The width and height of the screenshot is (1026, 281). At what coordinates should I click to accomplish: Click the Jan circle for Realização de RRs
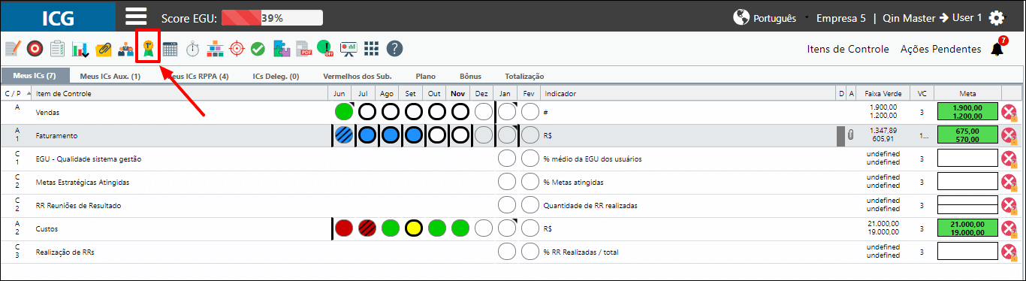507,252
